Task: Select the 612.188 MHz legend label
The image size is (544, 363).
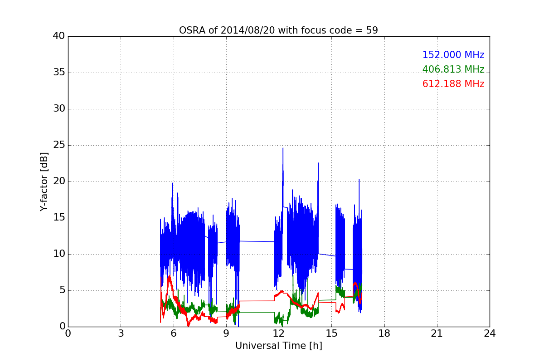Action: (453, 84)
